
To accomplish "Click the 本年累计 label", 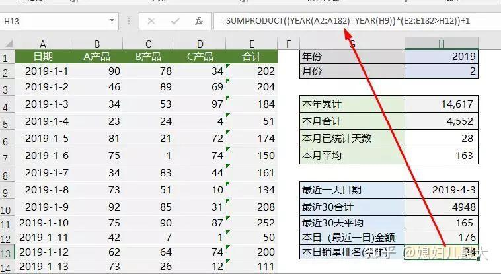I will (x=352, y=104).
